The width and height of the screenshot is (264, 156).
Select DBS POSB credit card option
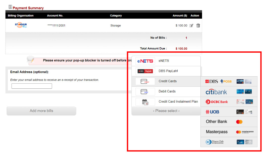(x=229, y=81)
